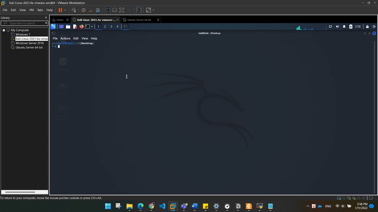
Task: Toggle the library sidebar view
Action: click(107, 10)
